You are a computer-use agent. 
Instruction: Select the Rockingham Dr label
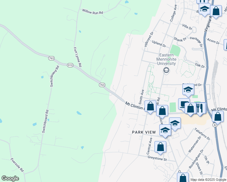click(x=196, y=159)
